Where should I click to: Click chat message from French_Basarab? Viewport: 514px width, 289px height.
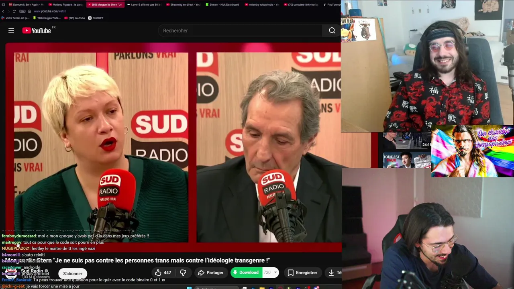[83, 280]
